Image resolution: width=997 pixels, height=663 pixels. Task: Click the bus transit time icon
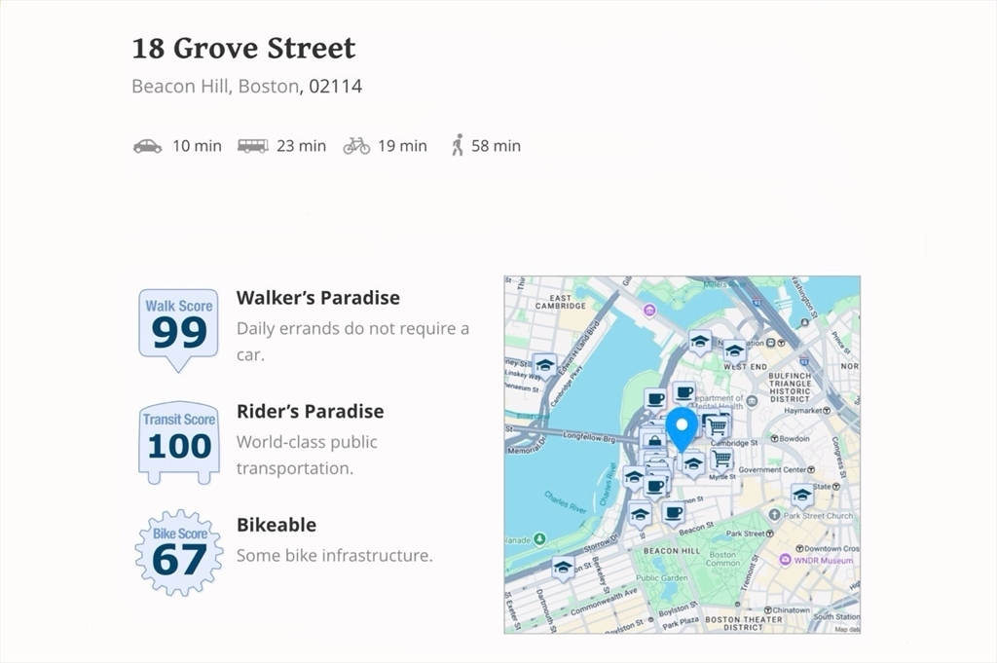[x=252, y=146]
